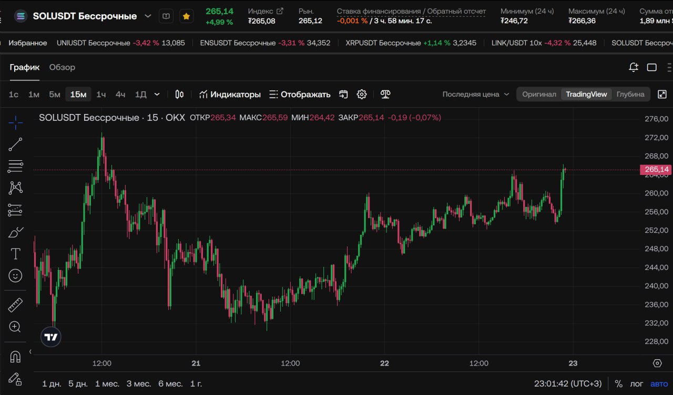This screenshot has height=395, width=673.
Task: Open the candlestick chart type selector
Action: click(179, 95)
